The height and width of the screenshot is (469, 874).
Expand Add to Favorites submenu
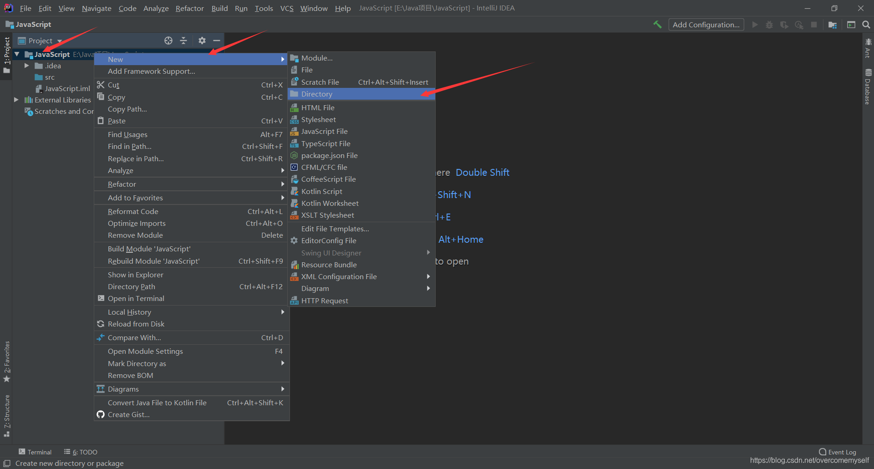pos(191,198)
